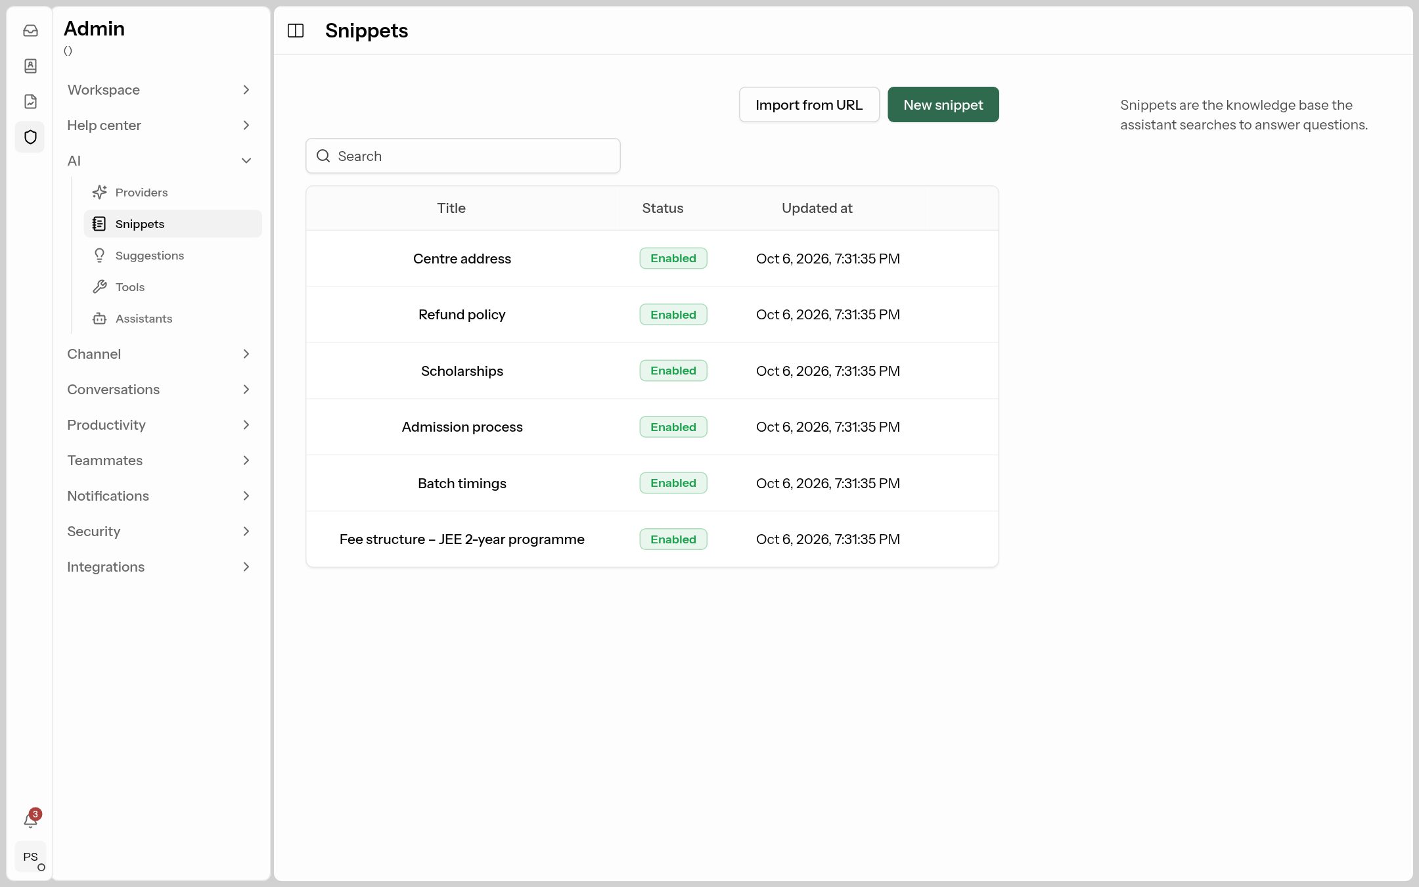The width and height of the screenshot is (1419, 887).
Task: Click Enabled badge for Admission process
Action: tap(673, 427)
